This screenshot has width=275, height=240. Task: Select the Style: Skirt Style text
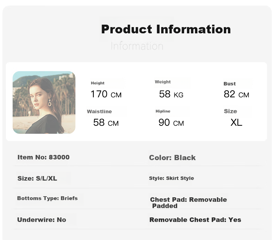click(172, 178)
